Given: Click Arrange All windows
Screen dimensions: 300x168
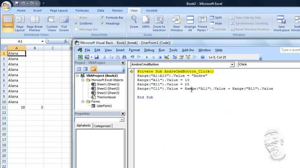Looking at the screenshot, I should pyautogui.click(x=190, y=24).
